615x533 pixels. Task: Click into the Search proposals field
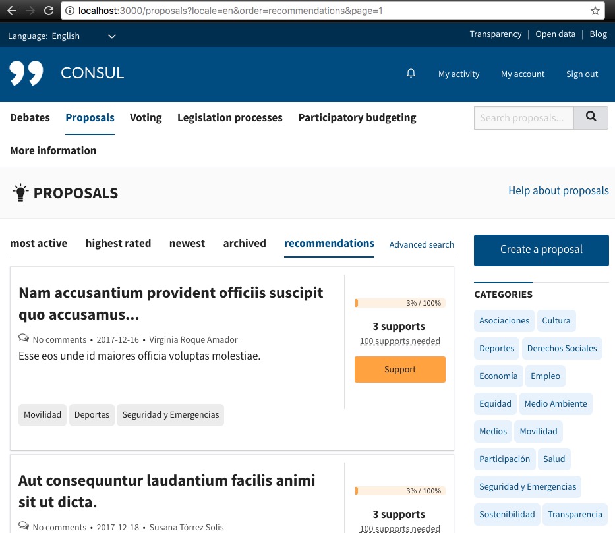click(523, 118)
